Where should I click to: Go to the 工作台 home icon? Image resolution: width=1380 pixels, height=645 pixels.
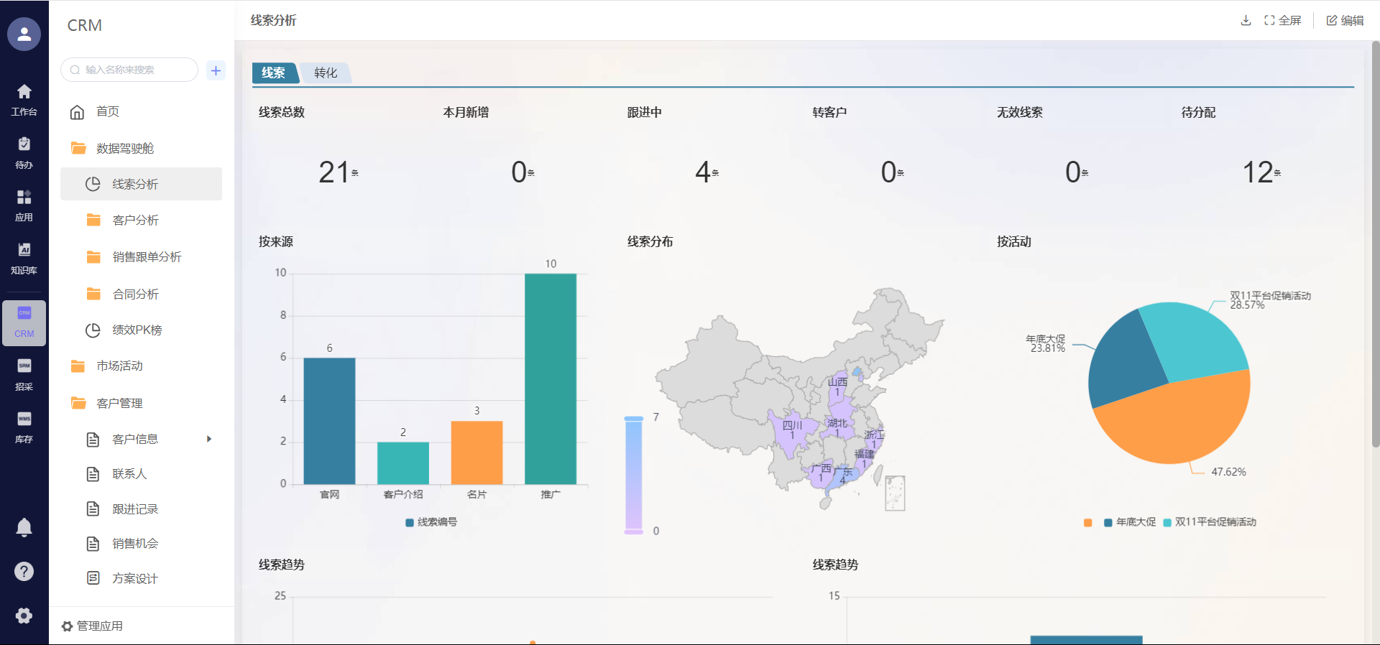click(24, 99)
